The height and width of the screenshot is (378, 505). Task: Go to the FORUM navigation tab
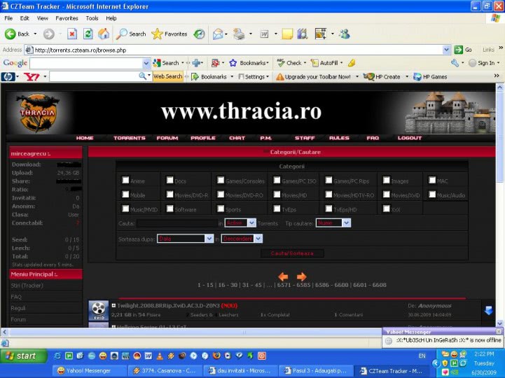click(x=167, y=138)
